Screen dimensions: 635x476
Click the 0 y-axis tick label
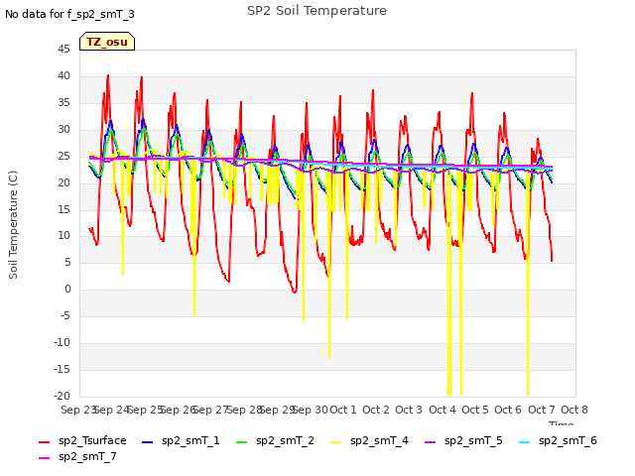pos(67,290)
